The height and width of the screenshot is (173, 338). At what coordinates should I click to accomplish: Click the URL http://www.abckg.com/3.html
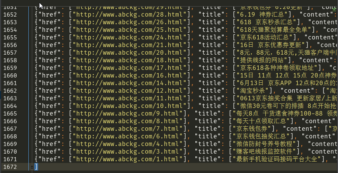pyautogui.click(x=127, y=152)
